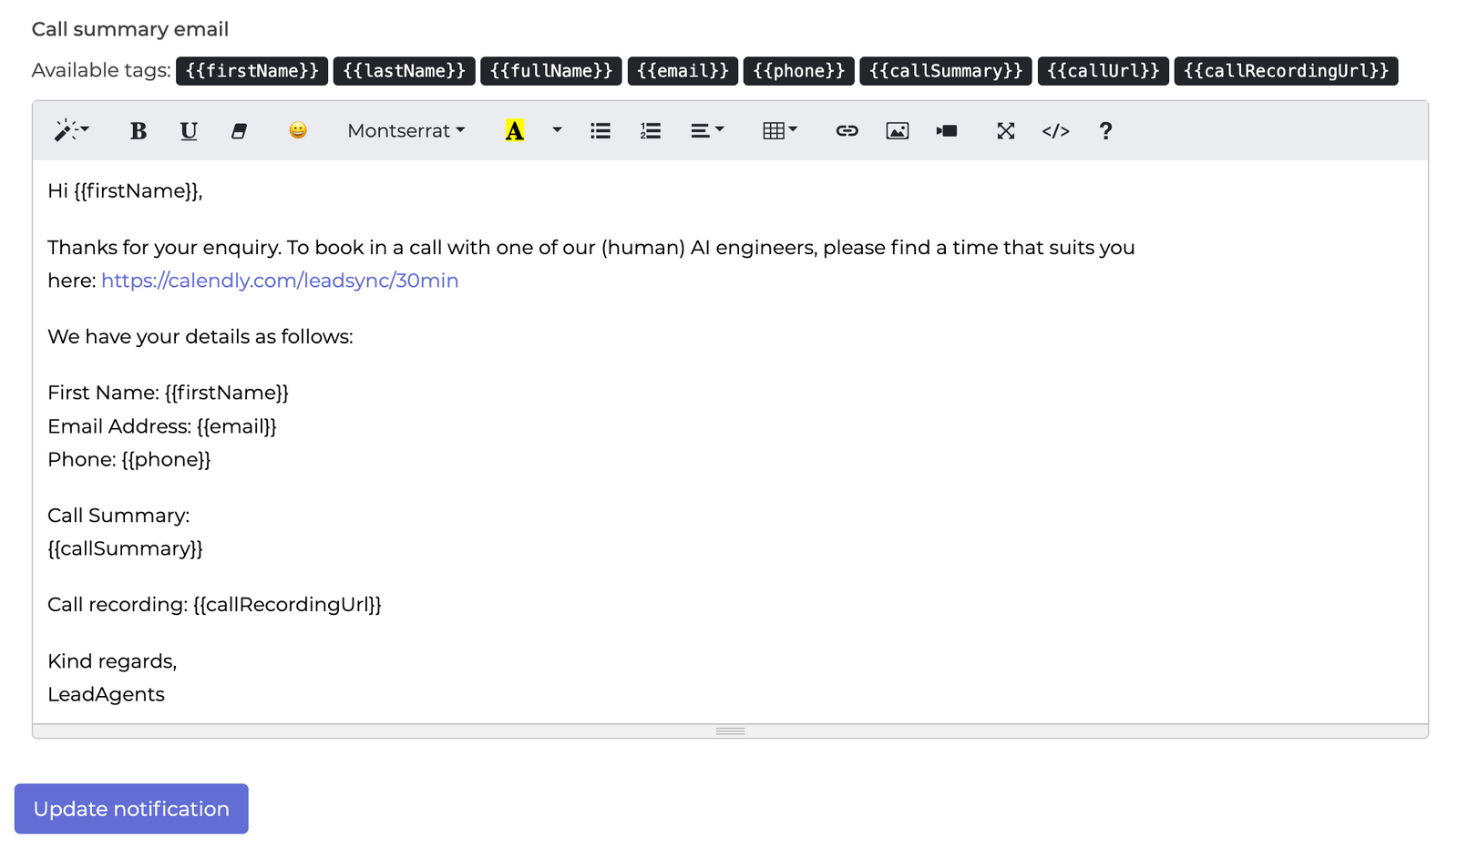Click the insert video icon
Screen dimensions: 1458x849
click(x=947, y=131)
